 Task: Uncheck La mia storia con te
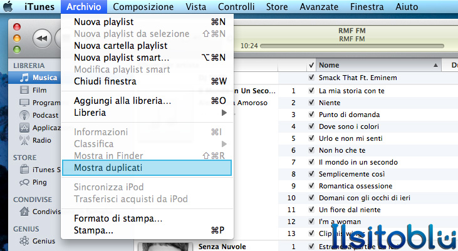tap(311, 91)
